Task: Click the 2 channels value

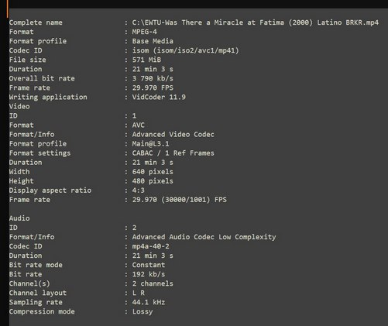Action: [153, 283]
